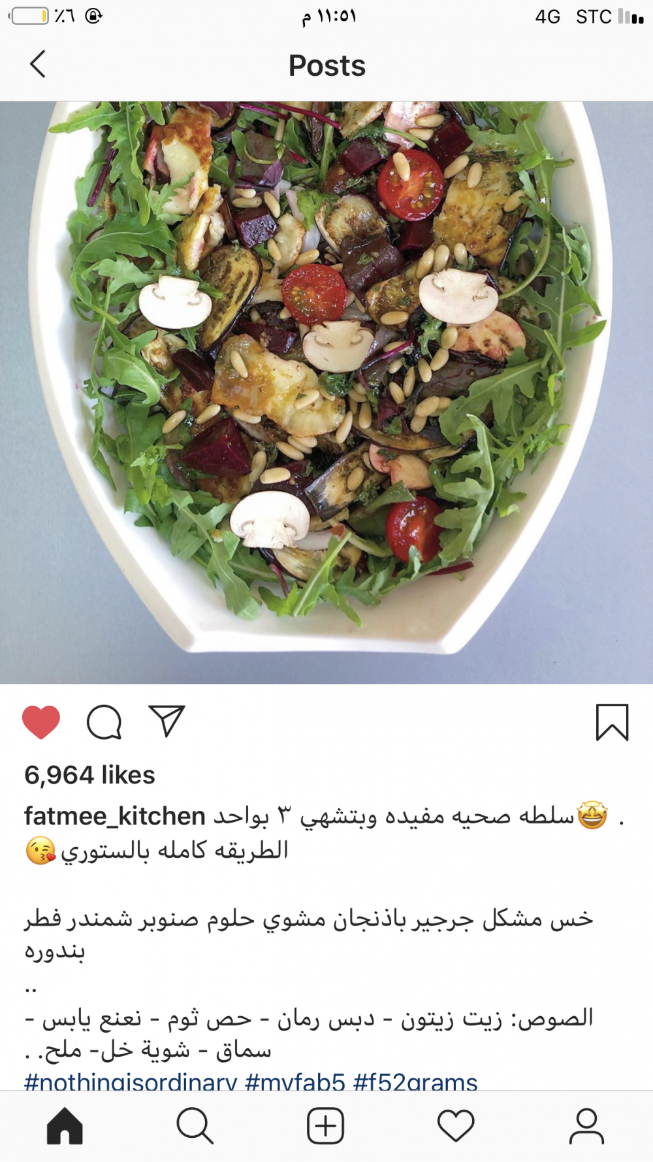Open the Search magnifier tab

[x=195, y=1126]
